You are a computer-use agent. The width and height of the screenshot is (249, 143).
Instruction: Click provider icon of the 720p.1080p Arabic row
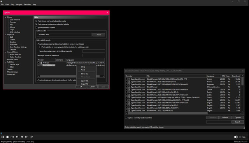click(x=129, y=79)
